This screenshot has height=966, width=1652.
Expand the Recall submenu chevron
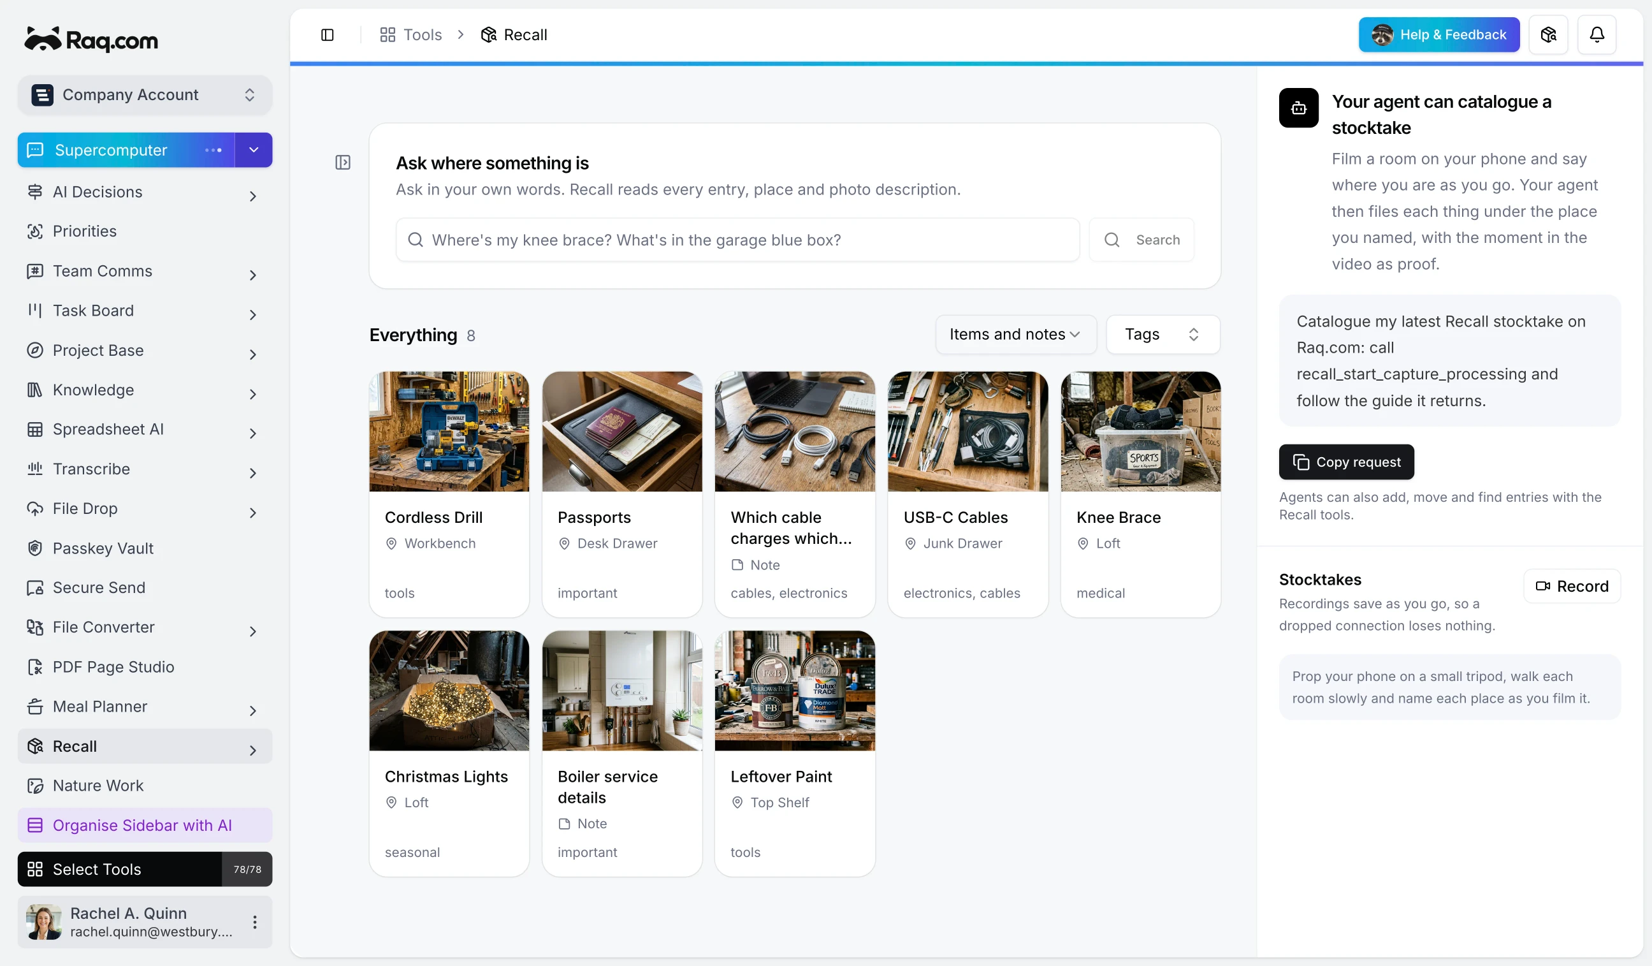coord(252,750)
